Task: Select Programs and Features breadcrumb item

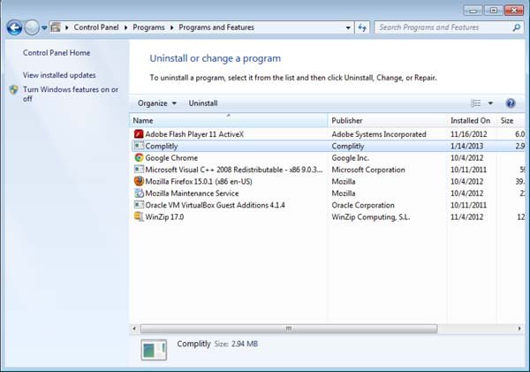Action: (x=216, y=27)
